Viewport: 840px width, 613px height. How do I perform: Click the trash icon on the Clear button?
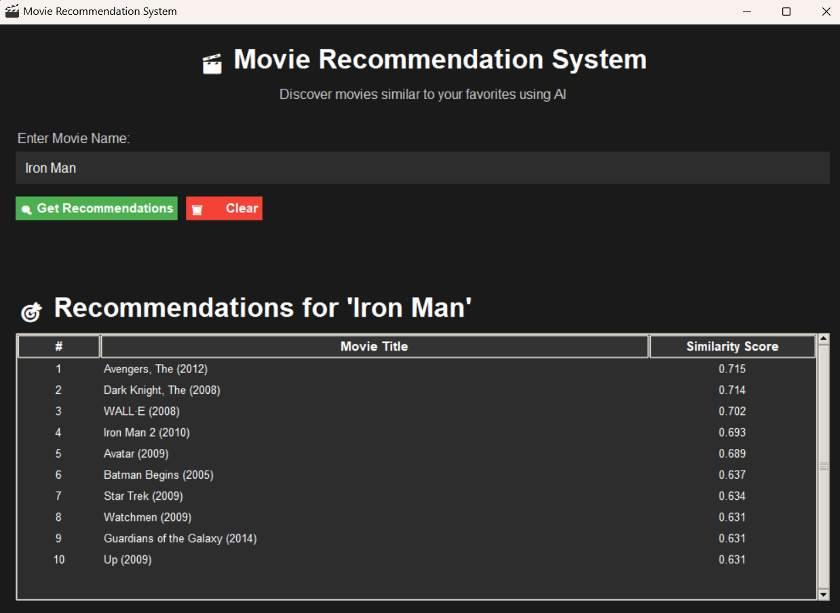click(197, 210)
